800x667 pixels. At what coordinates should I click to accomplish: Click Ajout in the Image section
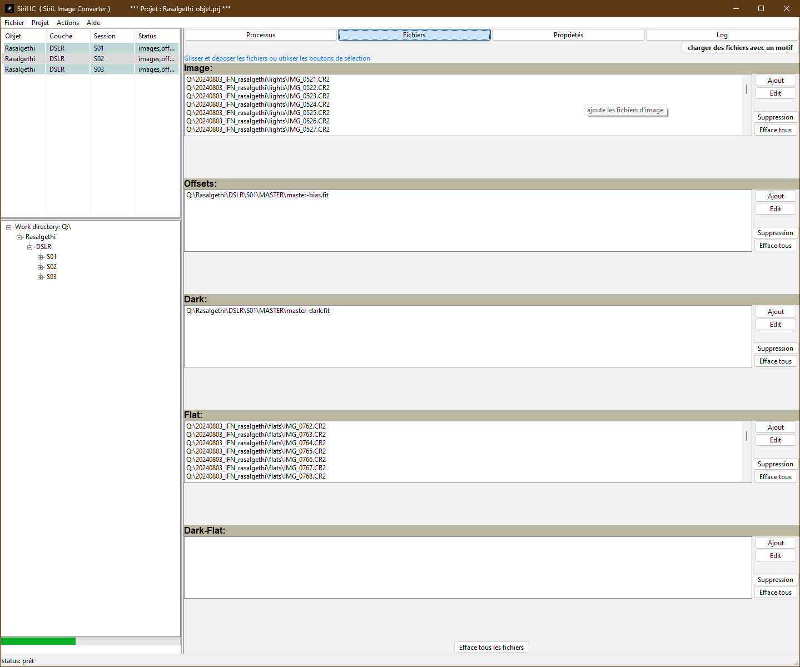pos(776,81)
